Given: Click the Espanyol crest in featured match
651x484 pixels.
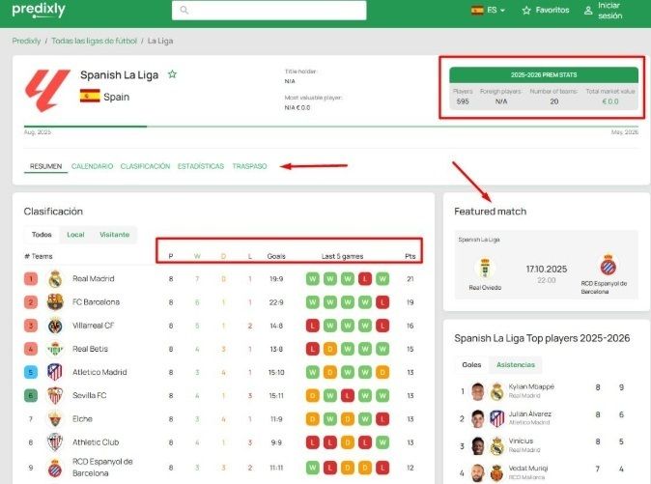Looking at the screenshot, I should [609, 265].
